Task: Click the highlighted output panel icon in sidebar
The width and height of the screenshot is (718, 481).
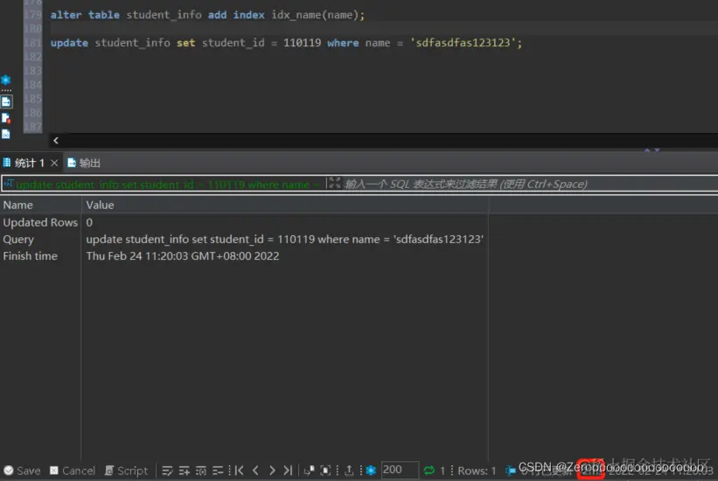Action: [x=6, y=101]
